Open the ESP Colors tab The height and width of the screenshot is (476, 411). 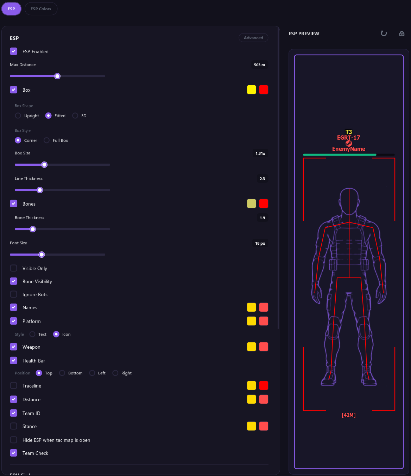click(x=41, y=9)
